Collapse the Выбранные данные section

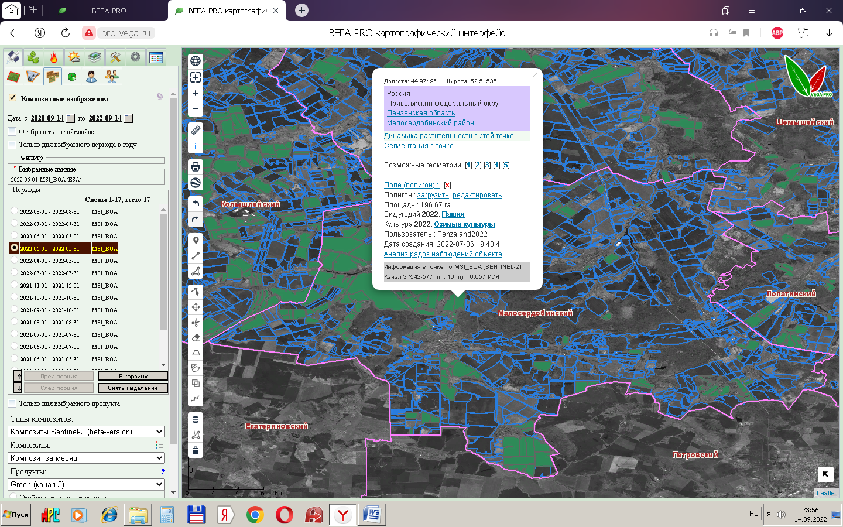13,169
